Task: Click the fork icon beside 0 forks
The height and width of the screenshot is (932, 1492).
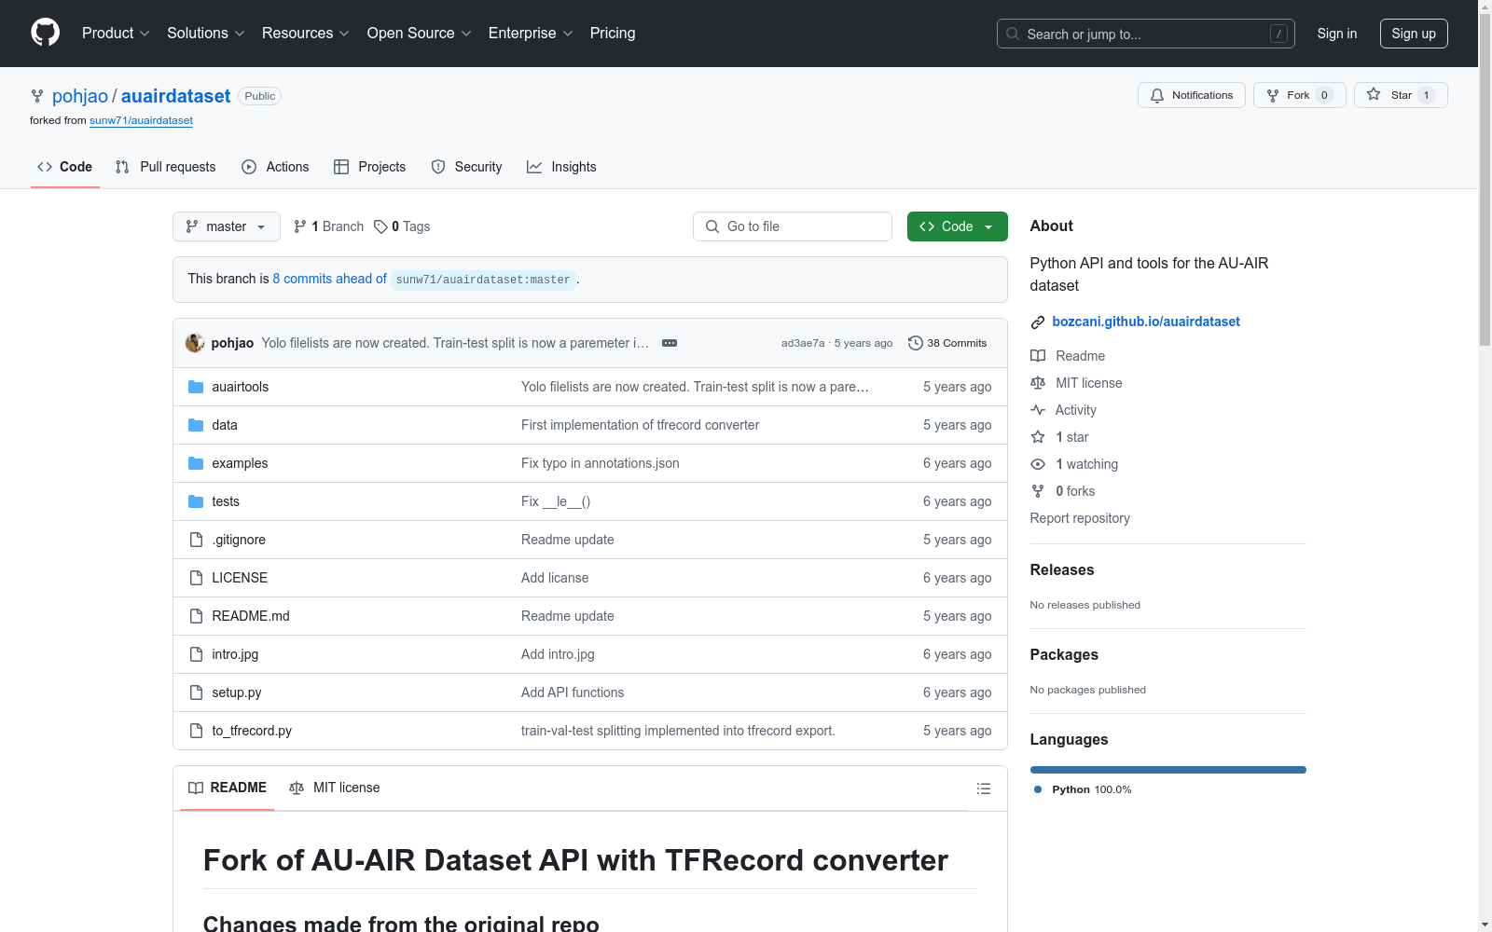Action: (1038, 491)
